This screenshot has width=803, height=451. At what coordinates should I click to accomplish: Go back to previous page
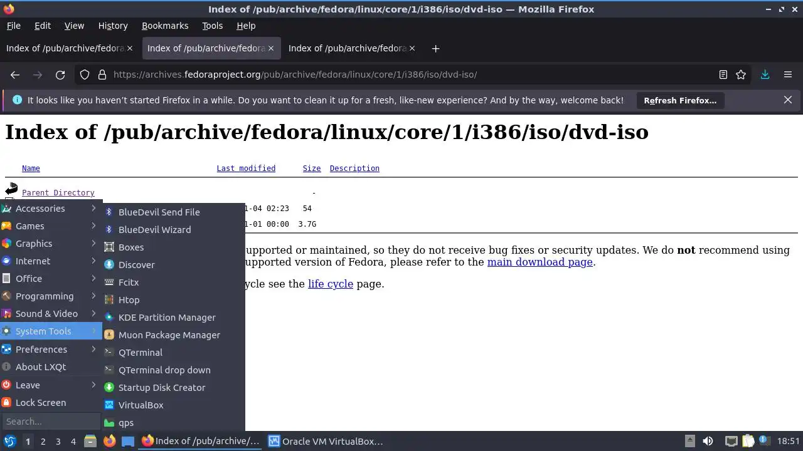coord(15,75)
